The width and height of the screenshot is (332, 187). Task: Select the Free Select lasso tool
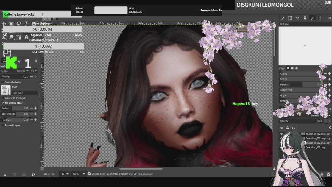coord(19,24)
